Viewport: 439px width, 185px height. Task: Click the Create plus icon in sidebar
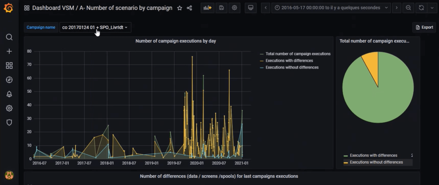[9, 51]
